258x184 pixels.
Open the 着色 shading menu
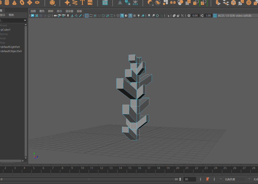click(42, 11)
